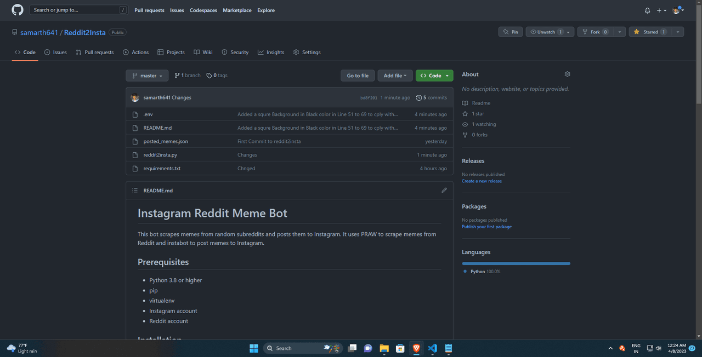Screen dimensions: 702x357
Task: Open the weather widget showing Light rain
Action: pos(22,348)
